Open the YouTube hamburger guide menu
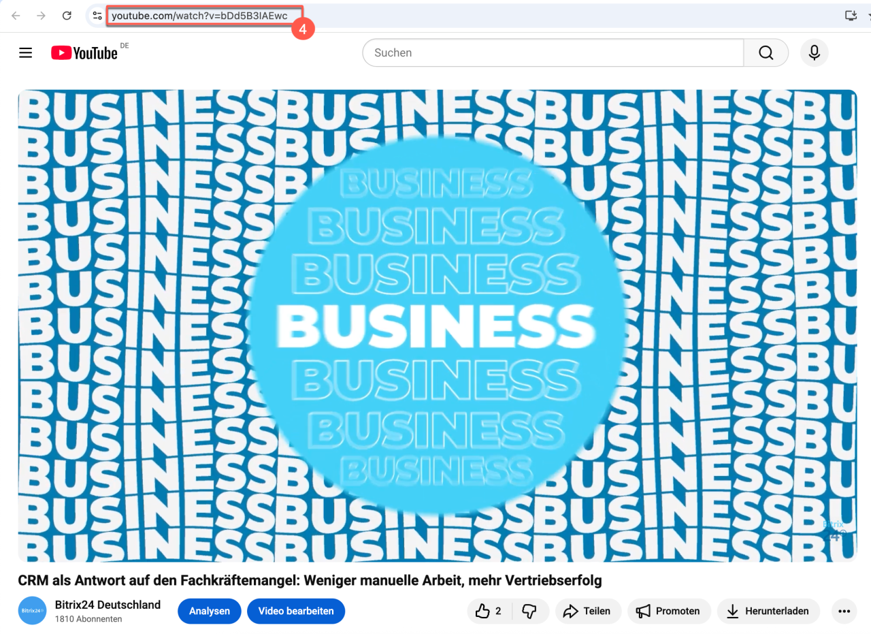 click(26, 52)
